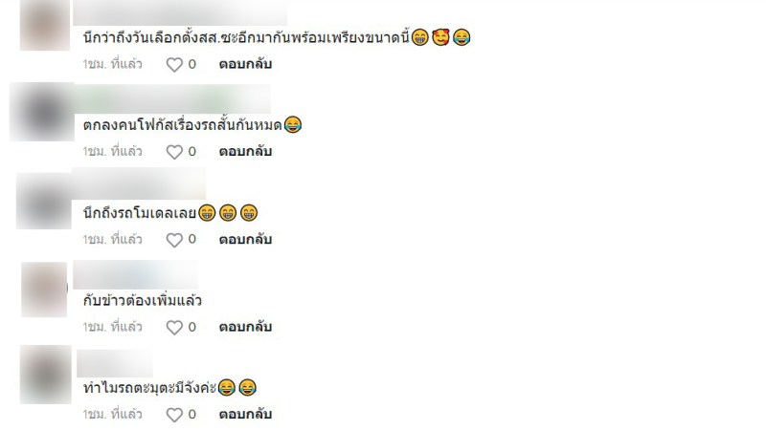Screen dimensions: 766x430
Task: Open avatar beside 'กับข้าวต้องเพิ่มแล้ว' comment
Action: click(44, 290)
